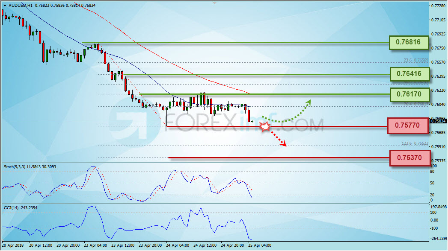Click the CCI scale value 0.00
This screenshot has width=448, height=251.
click(434, 220)
